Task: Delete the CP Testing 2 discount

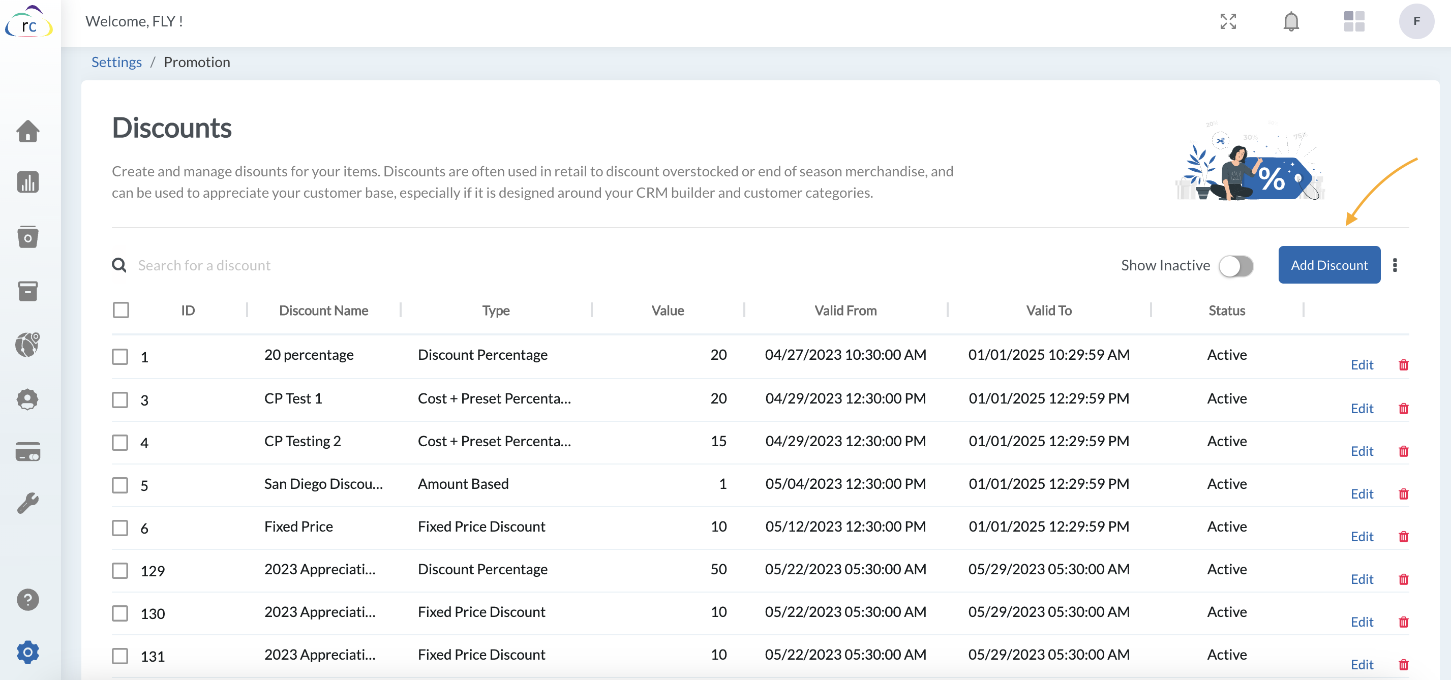Action: [1403, 451]
